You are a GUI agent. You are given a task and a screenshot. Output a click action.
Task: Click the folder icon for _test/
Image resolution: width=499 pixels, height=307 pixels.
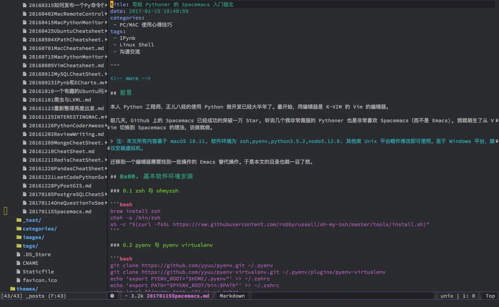tap(19, 220)
